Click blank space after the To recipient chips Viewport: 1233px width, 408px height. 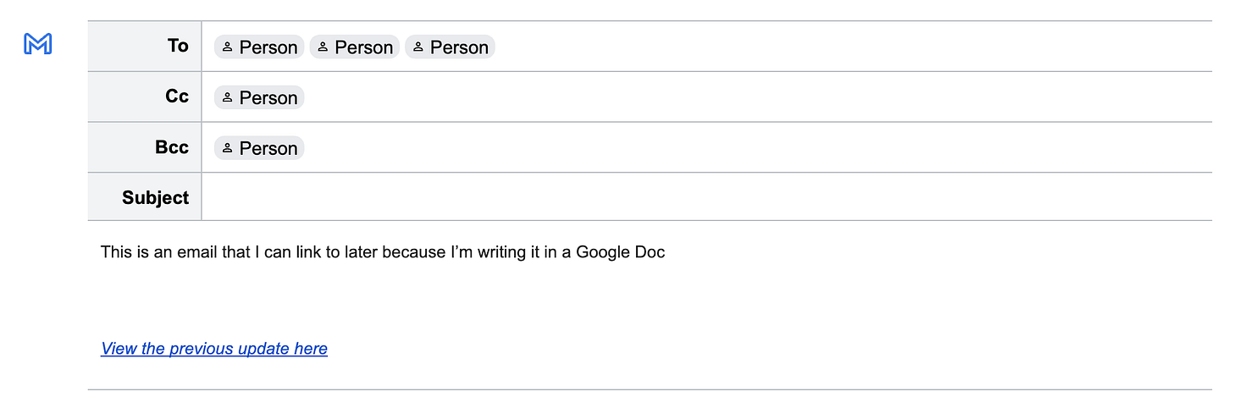click(854, 47)
